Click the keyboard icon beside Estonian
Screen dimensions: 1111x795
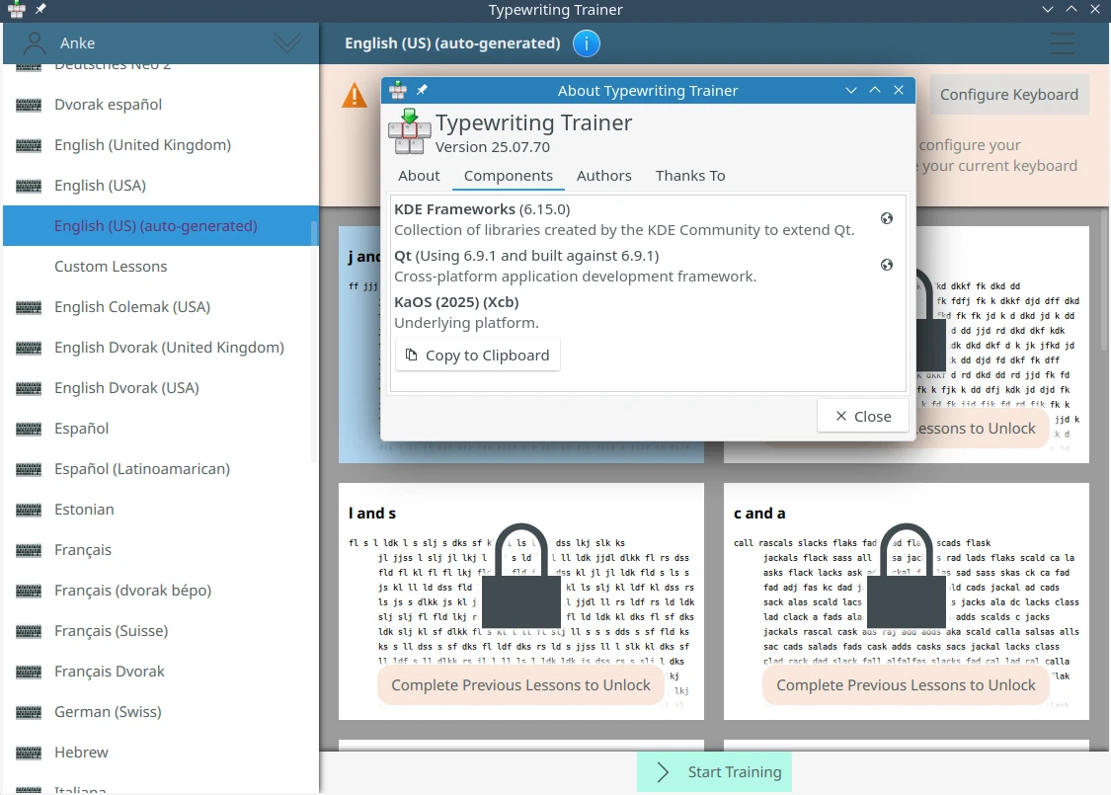pos(29,510)
